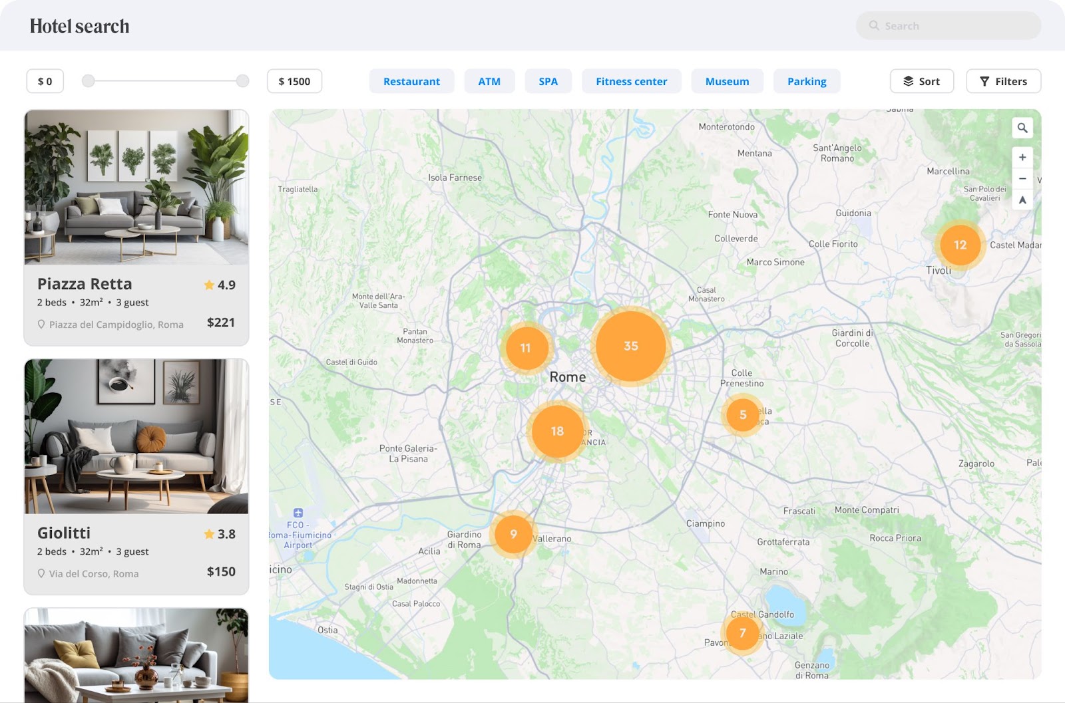Click the Hotel search title
Screen dimensions: 1065x703
(x=80, y=26)
